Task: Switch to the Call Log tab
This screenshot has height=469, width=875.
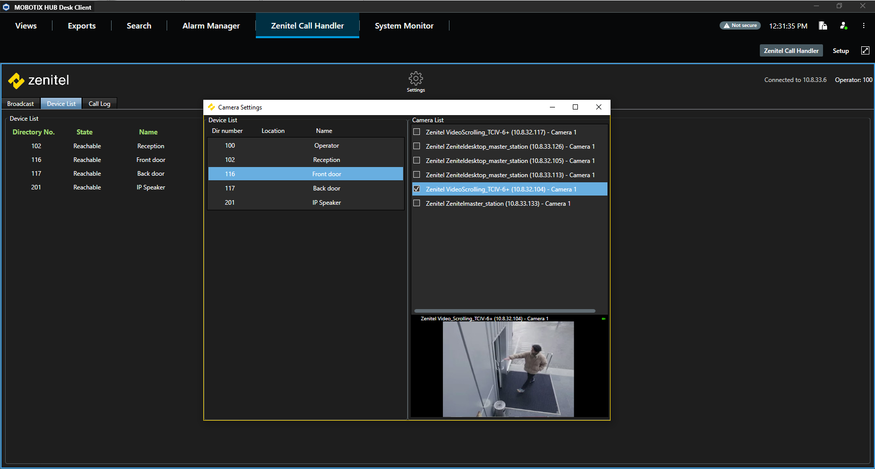Action: (99, 104)
